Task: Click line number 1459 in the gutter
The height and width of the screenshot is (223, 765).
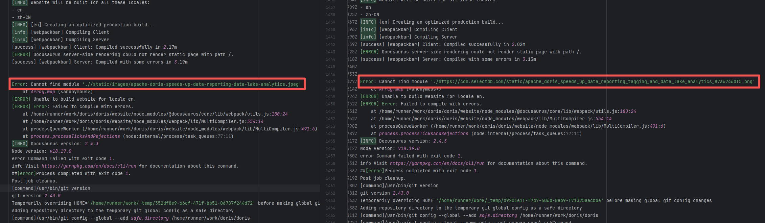Action: (x=330, y=171)
